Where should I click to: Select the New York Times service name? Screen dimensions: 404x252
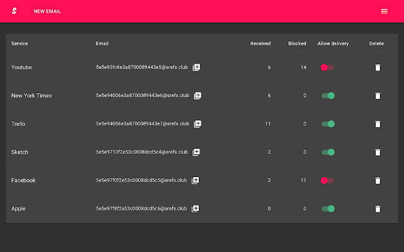pyautogui.click(x=32, y=96)
